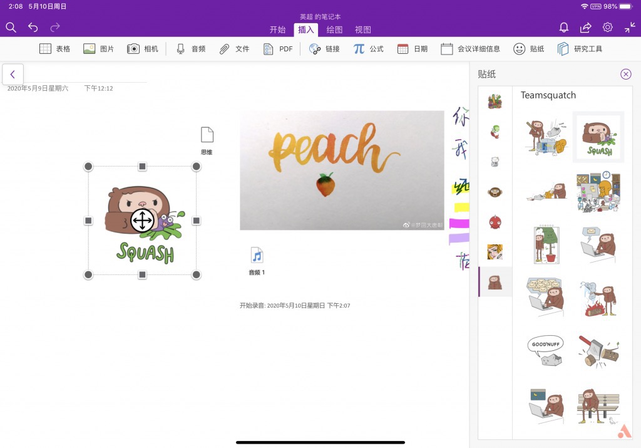
Task: Tap the VPN badge in status bar
Action: 596,6
